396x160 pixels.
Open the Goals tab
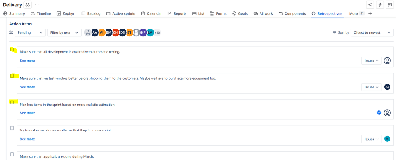240,13
